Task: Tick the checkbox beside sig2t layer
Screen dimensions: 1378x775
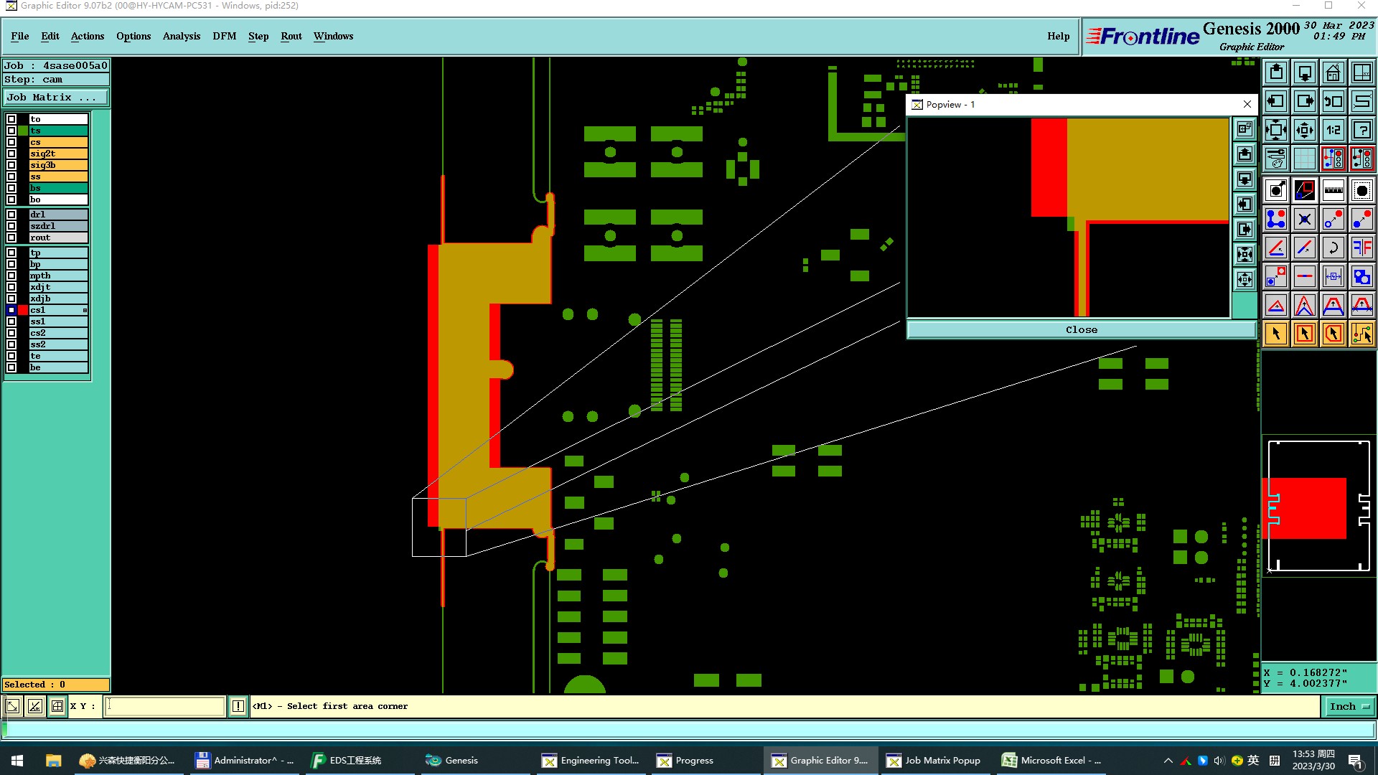Action: pyautogui.click(x=11, y=154)
